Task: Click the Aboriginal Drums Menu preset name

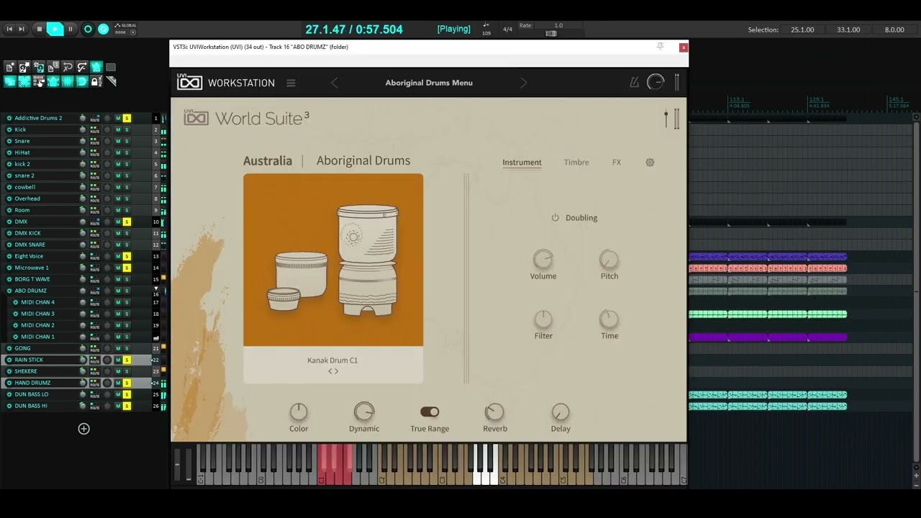Action: 429,83
